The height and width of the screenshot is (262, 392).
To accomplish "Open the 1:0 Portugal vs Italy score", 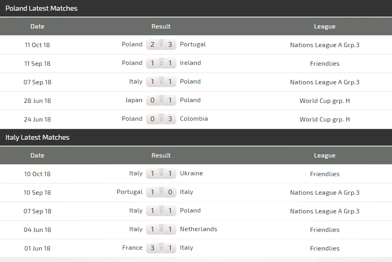I will (x=161, y=192).
